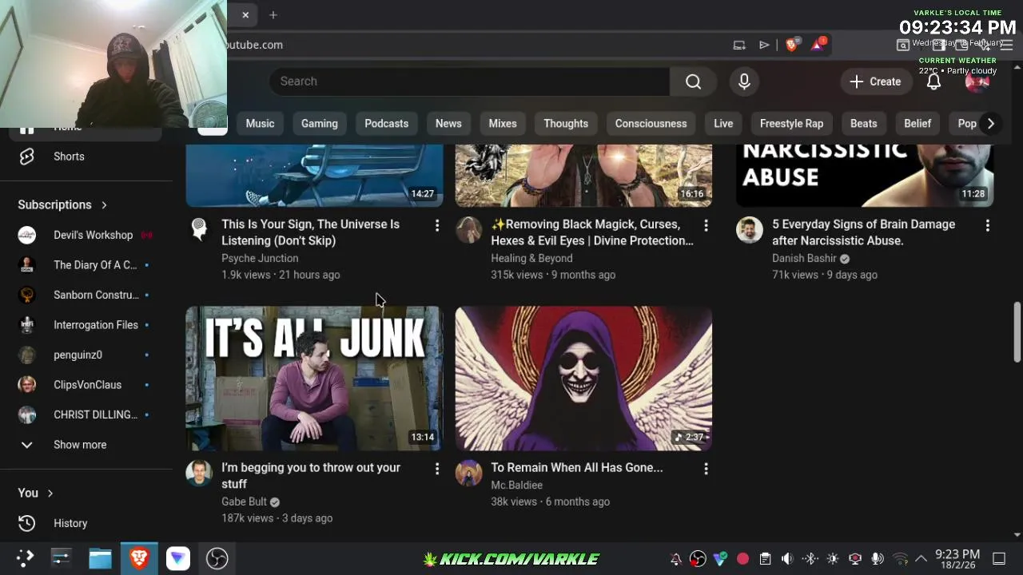Click the show desktop button in taskbar

point(999,559)
